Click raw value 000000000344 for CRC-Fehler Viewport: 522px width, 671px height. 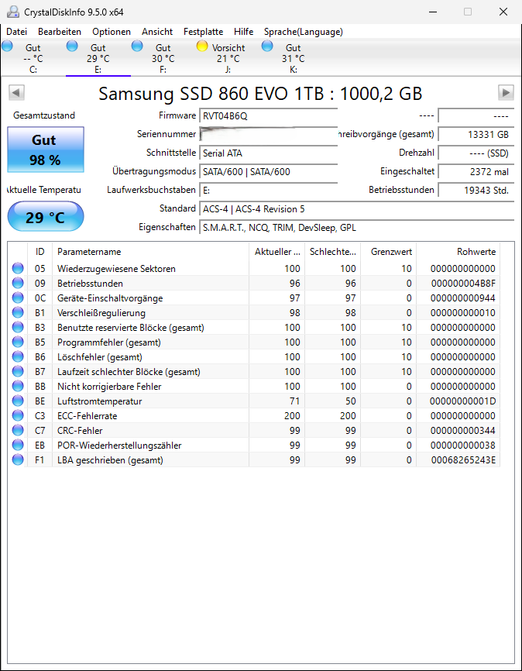tap(462, 431)
